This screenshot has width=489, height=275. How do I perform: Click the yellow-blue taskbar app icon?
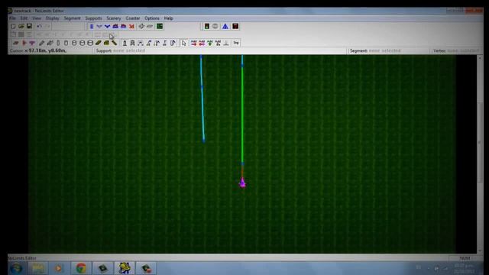coord(124,268)
